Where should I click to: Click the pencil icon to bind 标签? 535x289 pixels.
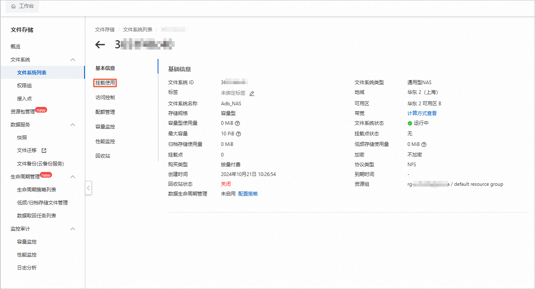pos(252,93)
